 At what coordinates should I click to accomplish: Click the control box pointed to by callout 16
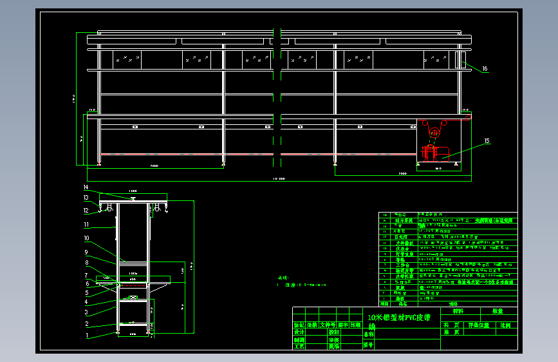460,59
